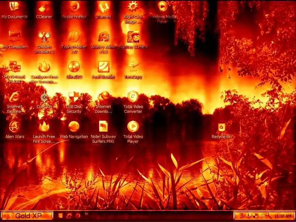Click Show Desktop in the quick launch
Viewport: 296px width, 222px height.
tap(60, 215)
